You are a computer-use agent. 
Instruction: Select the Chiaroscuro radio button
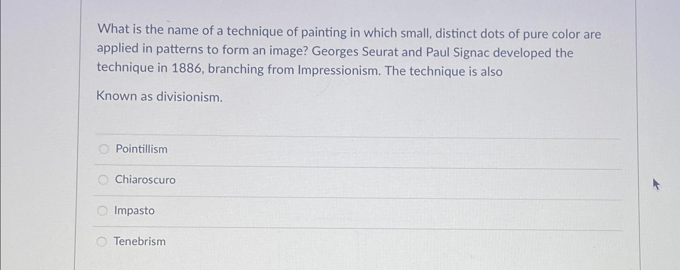tap(104, 180)
